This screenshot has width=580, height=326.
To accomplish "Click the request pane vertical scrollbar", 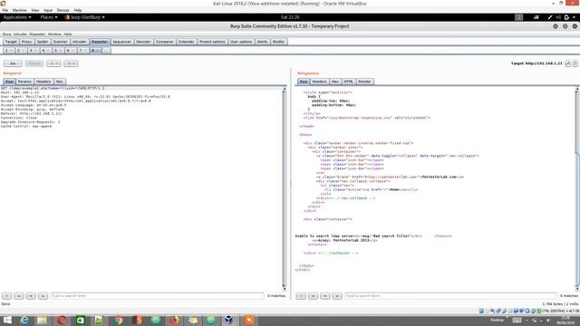I will 285,188.
